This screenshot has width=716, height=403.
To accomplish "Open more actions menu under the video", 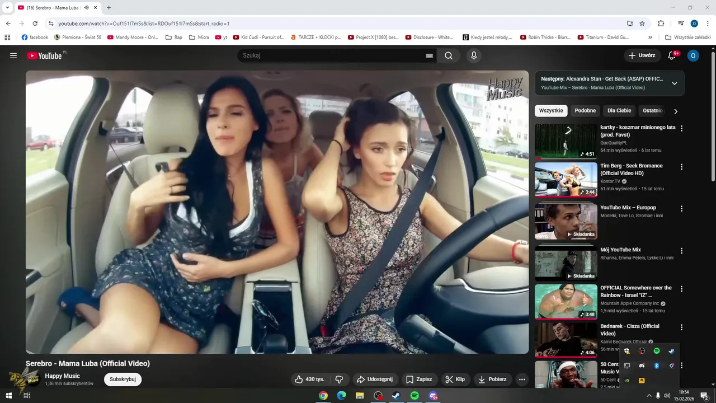I will (522, 379).
